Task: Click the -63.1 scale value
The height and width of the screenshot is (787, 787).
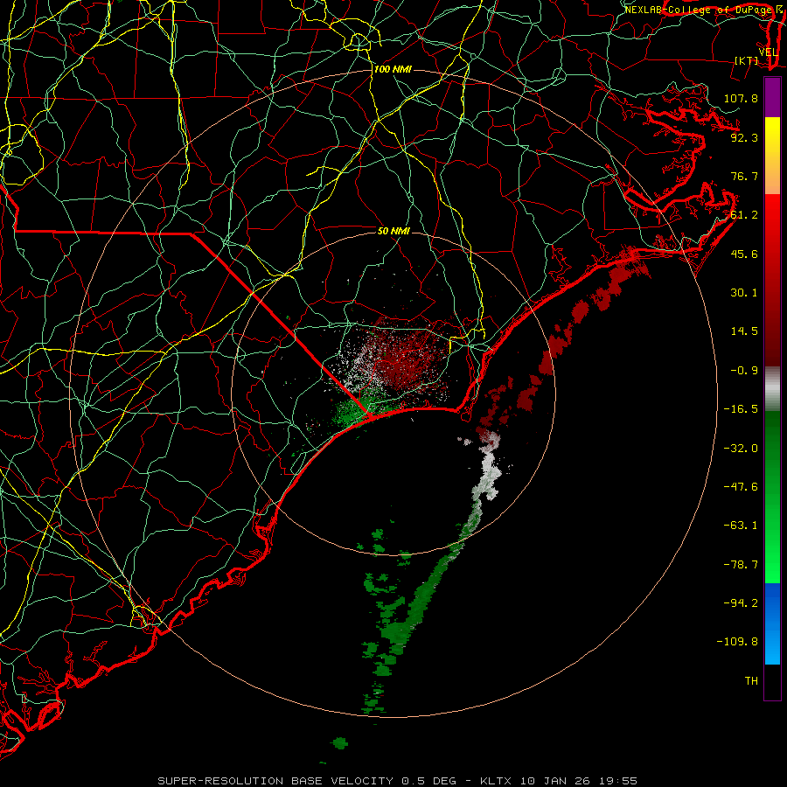Action: click(x=741, y=526)
